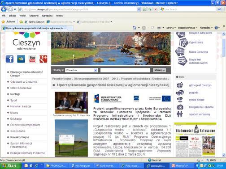The image size is (226, 169).
Task: Click the globe icon beside gdzie jest Cieszyn
Action: coord(180,85)
